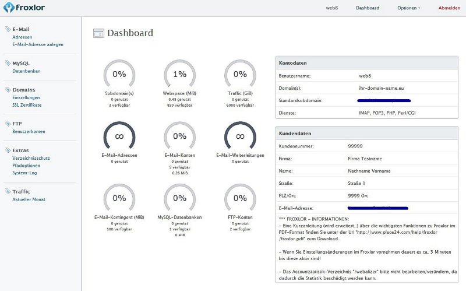Image resolution: width=466 pixels, height=291 pixels.
Task: Click Abmelden to log out
Action: (449, 8)
